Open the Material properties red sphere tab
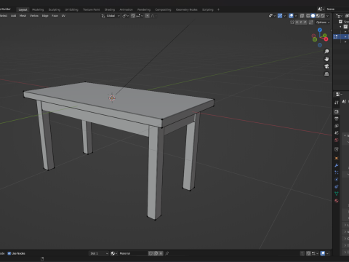Viewport: 349px width, 262px height. 337,201
